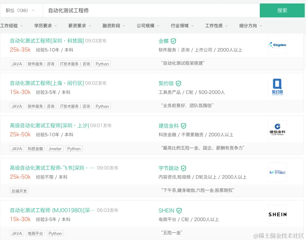Select Python tag in 金蝶 job card

coord(102,64)
